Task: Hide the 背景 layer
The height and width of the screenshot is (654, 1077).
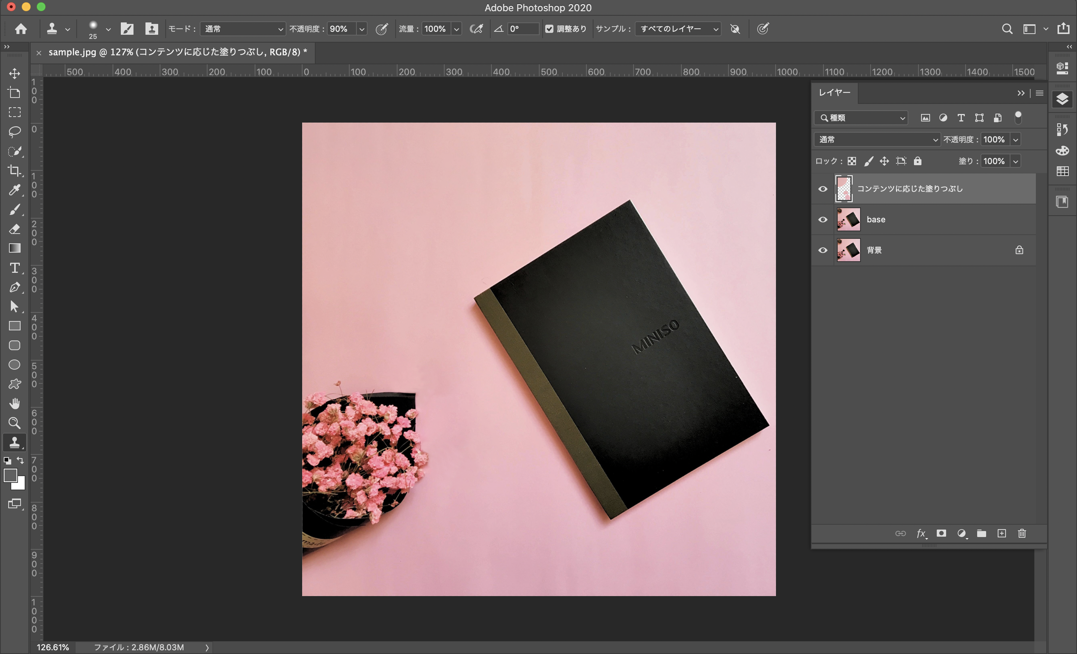Action: [823, 250]
